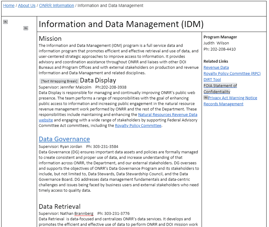Go to Home in the breadcrumb
This screenshot has width=269, height=227.
[x=9, y=5]
